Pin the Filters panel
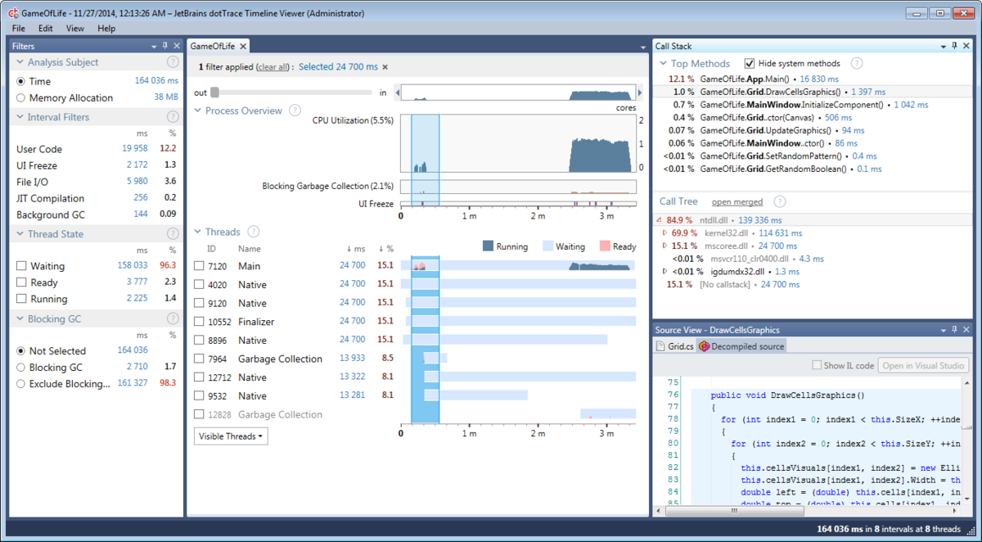The image size is (982, 542). point(165,47)
